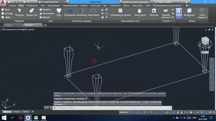The width and height of the screenshot is (216, 121).
Task: Open the AutoCAD application menu logo button
Action: click(3, 3)
